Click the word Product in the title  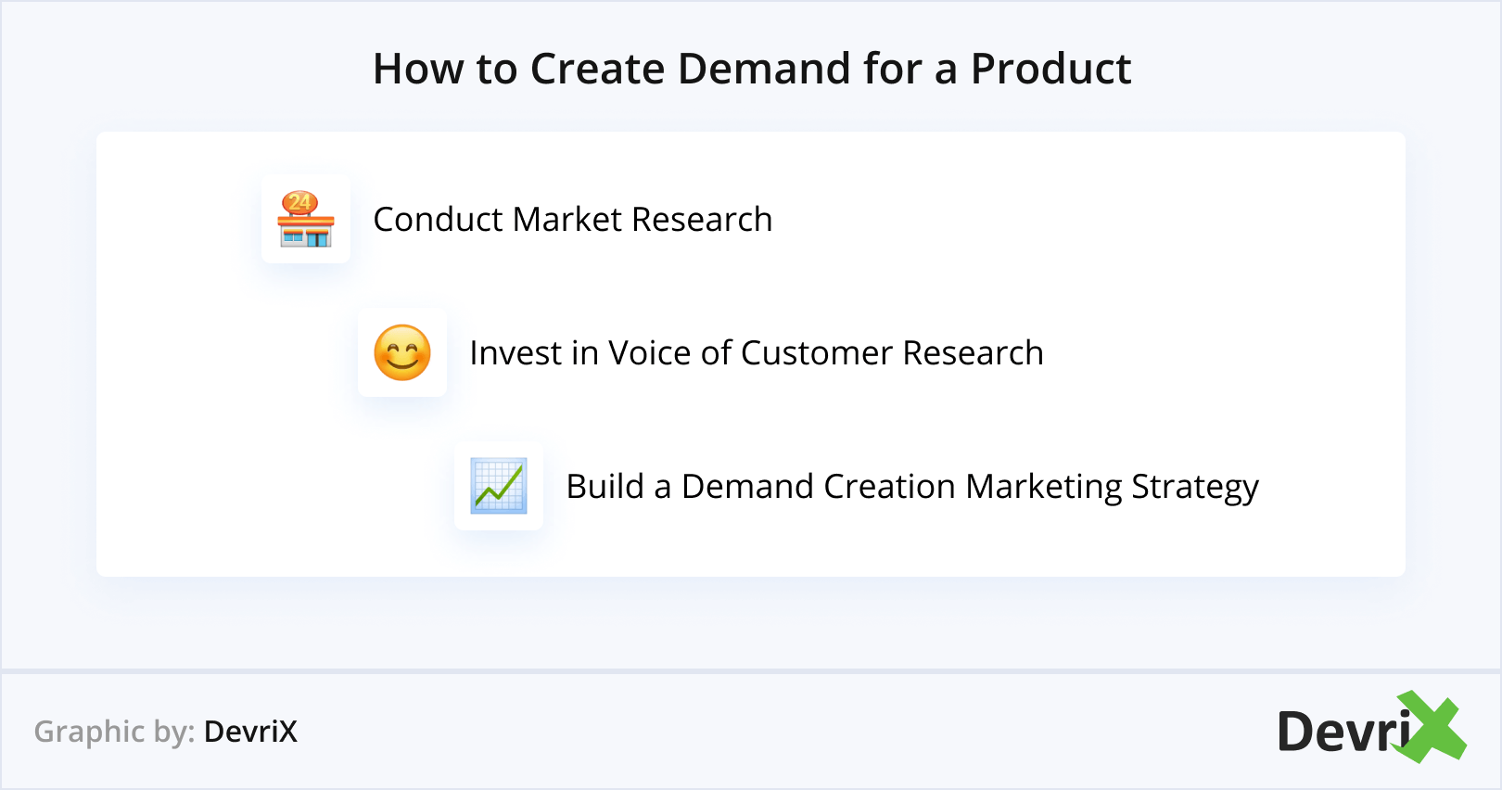point(1050,69)
